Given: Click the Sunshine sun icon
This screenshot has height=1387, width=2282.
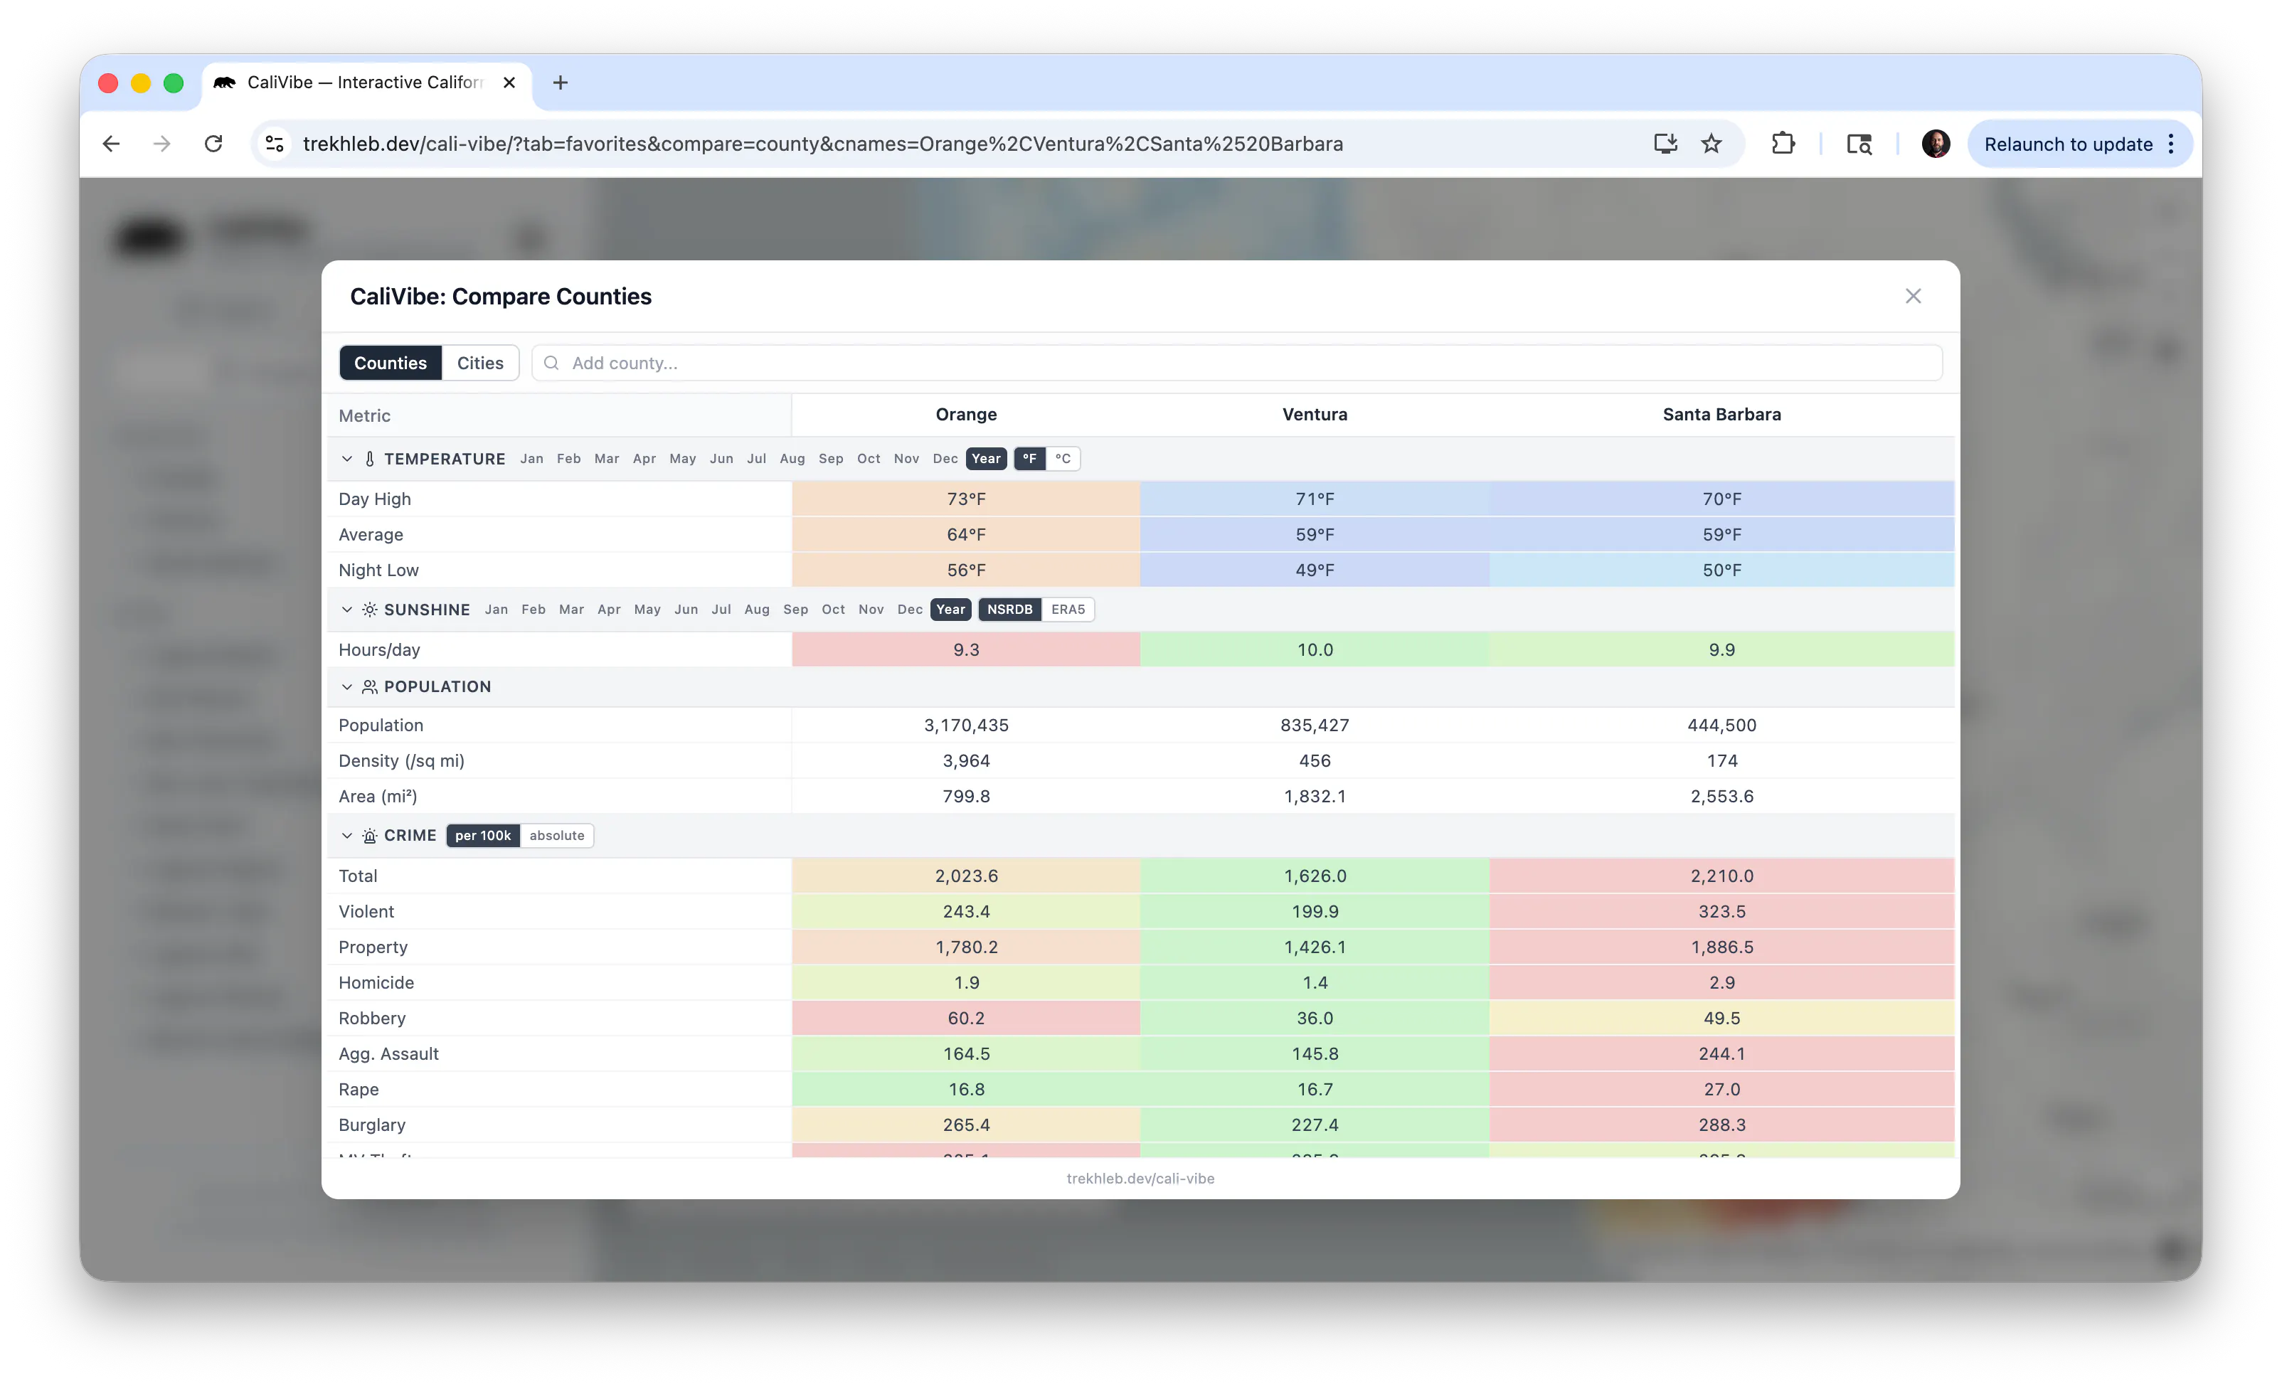Looking at the screenshot, I should click(x=369, y=610).
